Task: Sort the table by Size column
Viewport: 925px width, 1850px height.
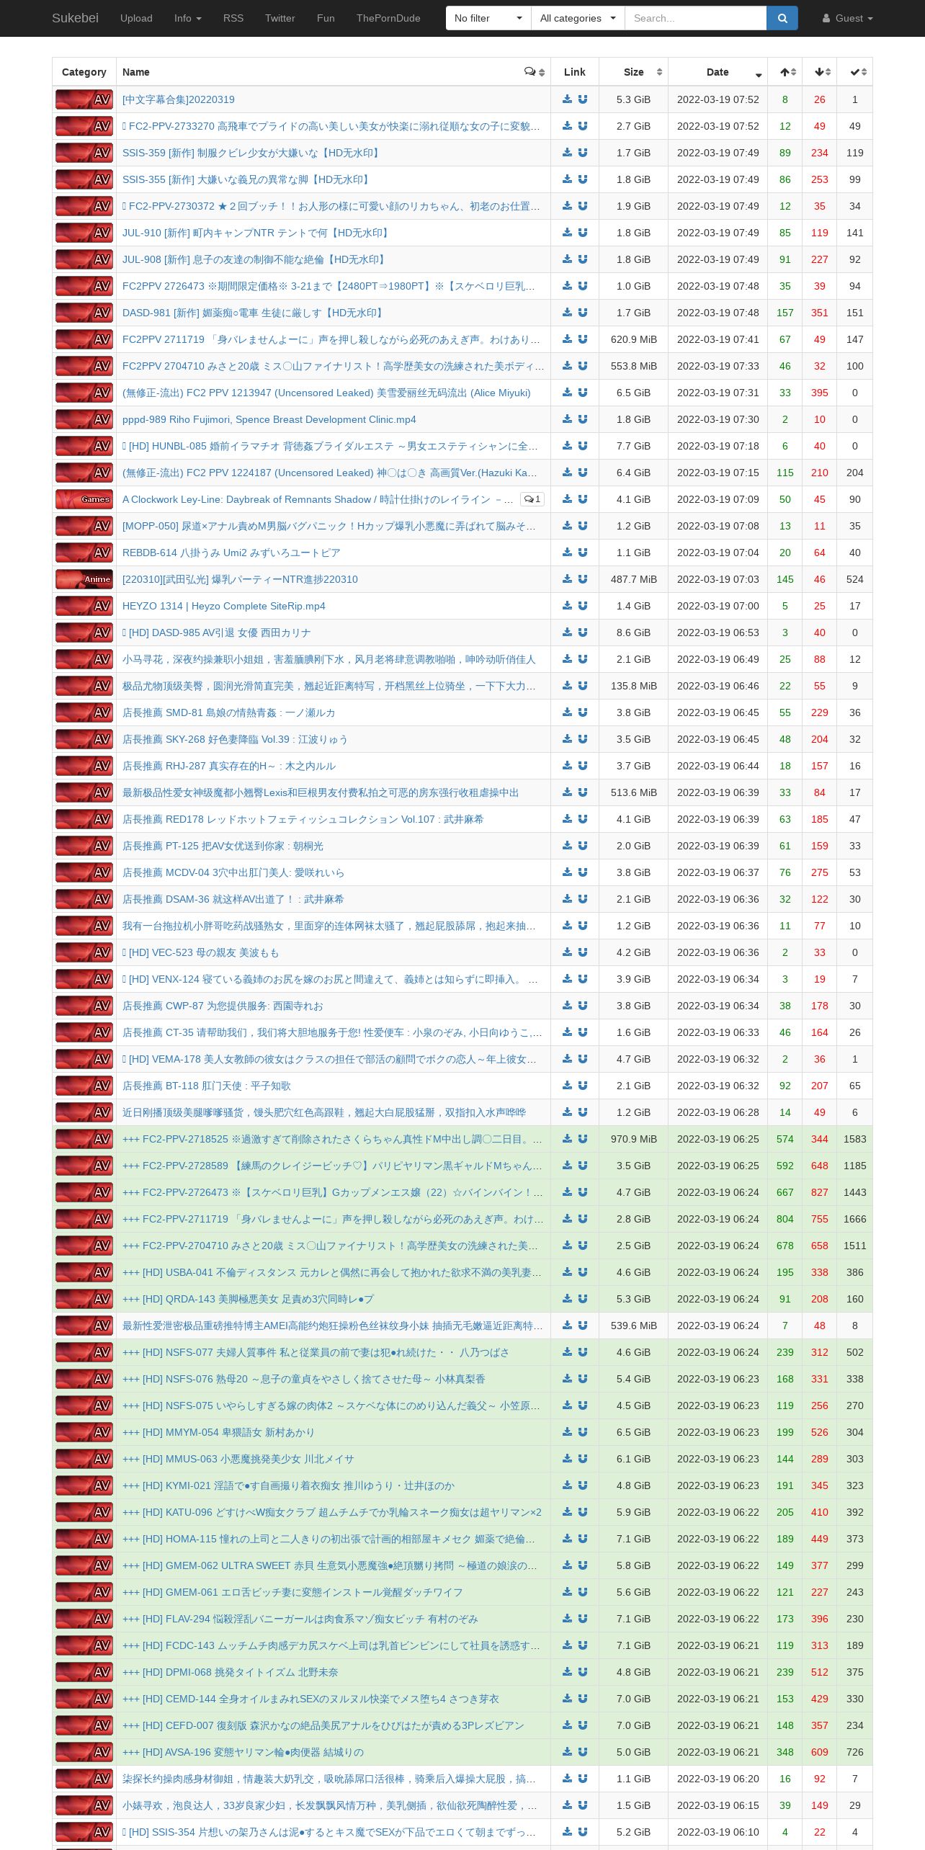Action: click(633, 72)
